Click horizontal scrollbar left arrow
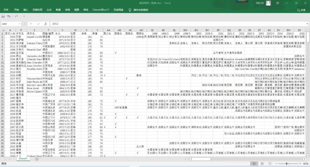Viewport: 310px width, 167px height. tap(190, 159)
